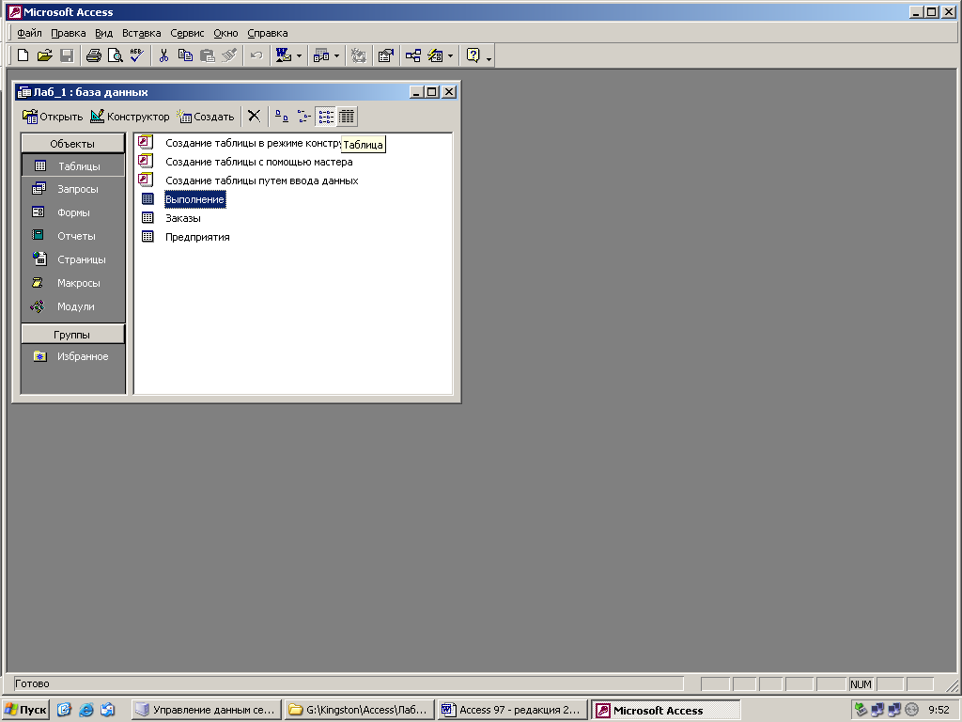Click the Code editor toolbar icon
The height and width of the screenshot is (722, 962).
tap(358, 55)
